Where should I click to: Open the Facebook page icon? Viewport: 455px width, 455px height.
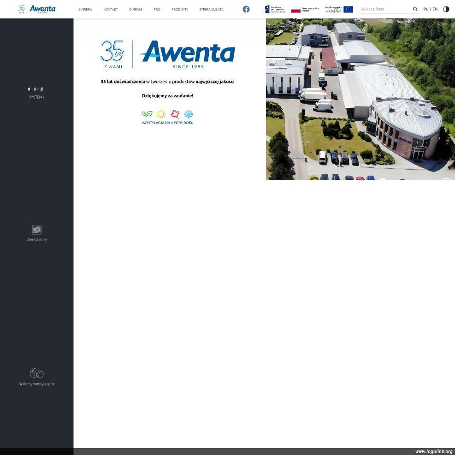tap(246, 9)
